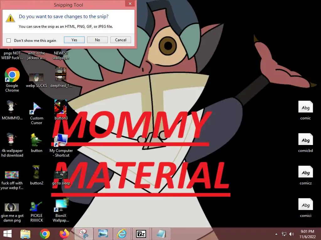The height and width of the screenshot is (240, 321).
Task: Click Cancel in Snipping Tool dialog
Action: click(x=121, y=40)
